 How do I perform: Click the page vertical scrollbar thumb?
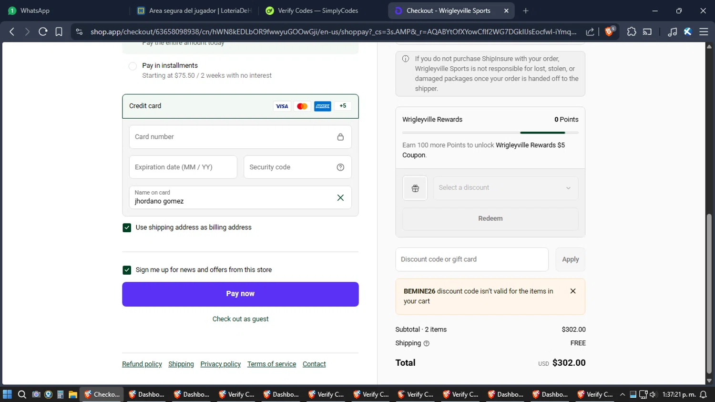pos(709,294)
